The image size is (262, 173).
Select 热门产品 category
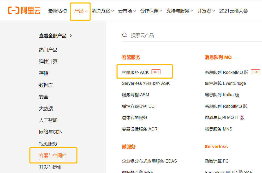(x=48, y=50)
